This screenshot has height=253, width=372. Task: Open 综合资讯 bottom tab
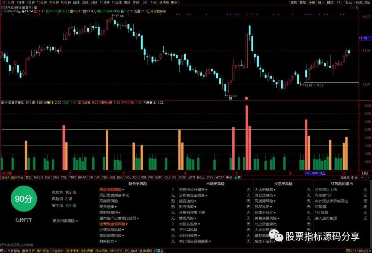tap(102, 251)
